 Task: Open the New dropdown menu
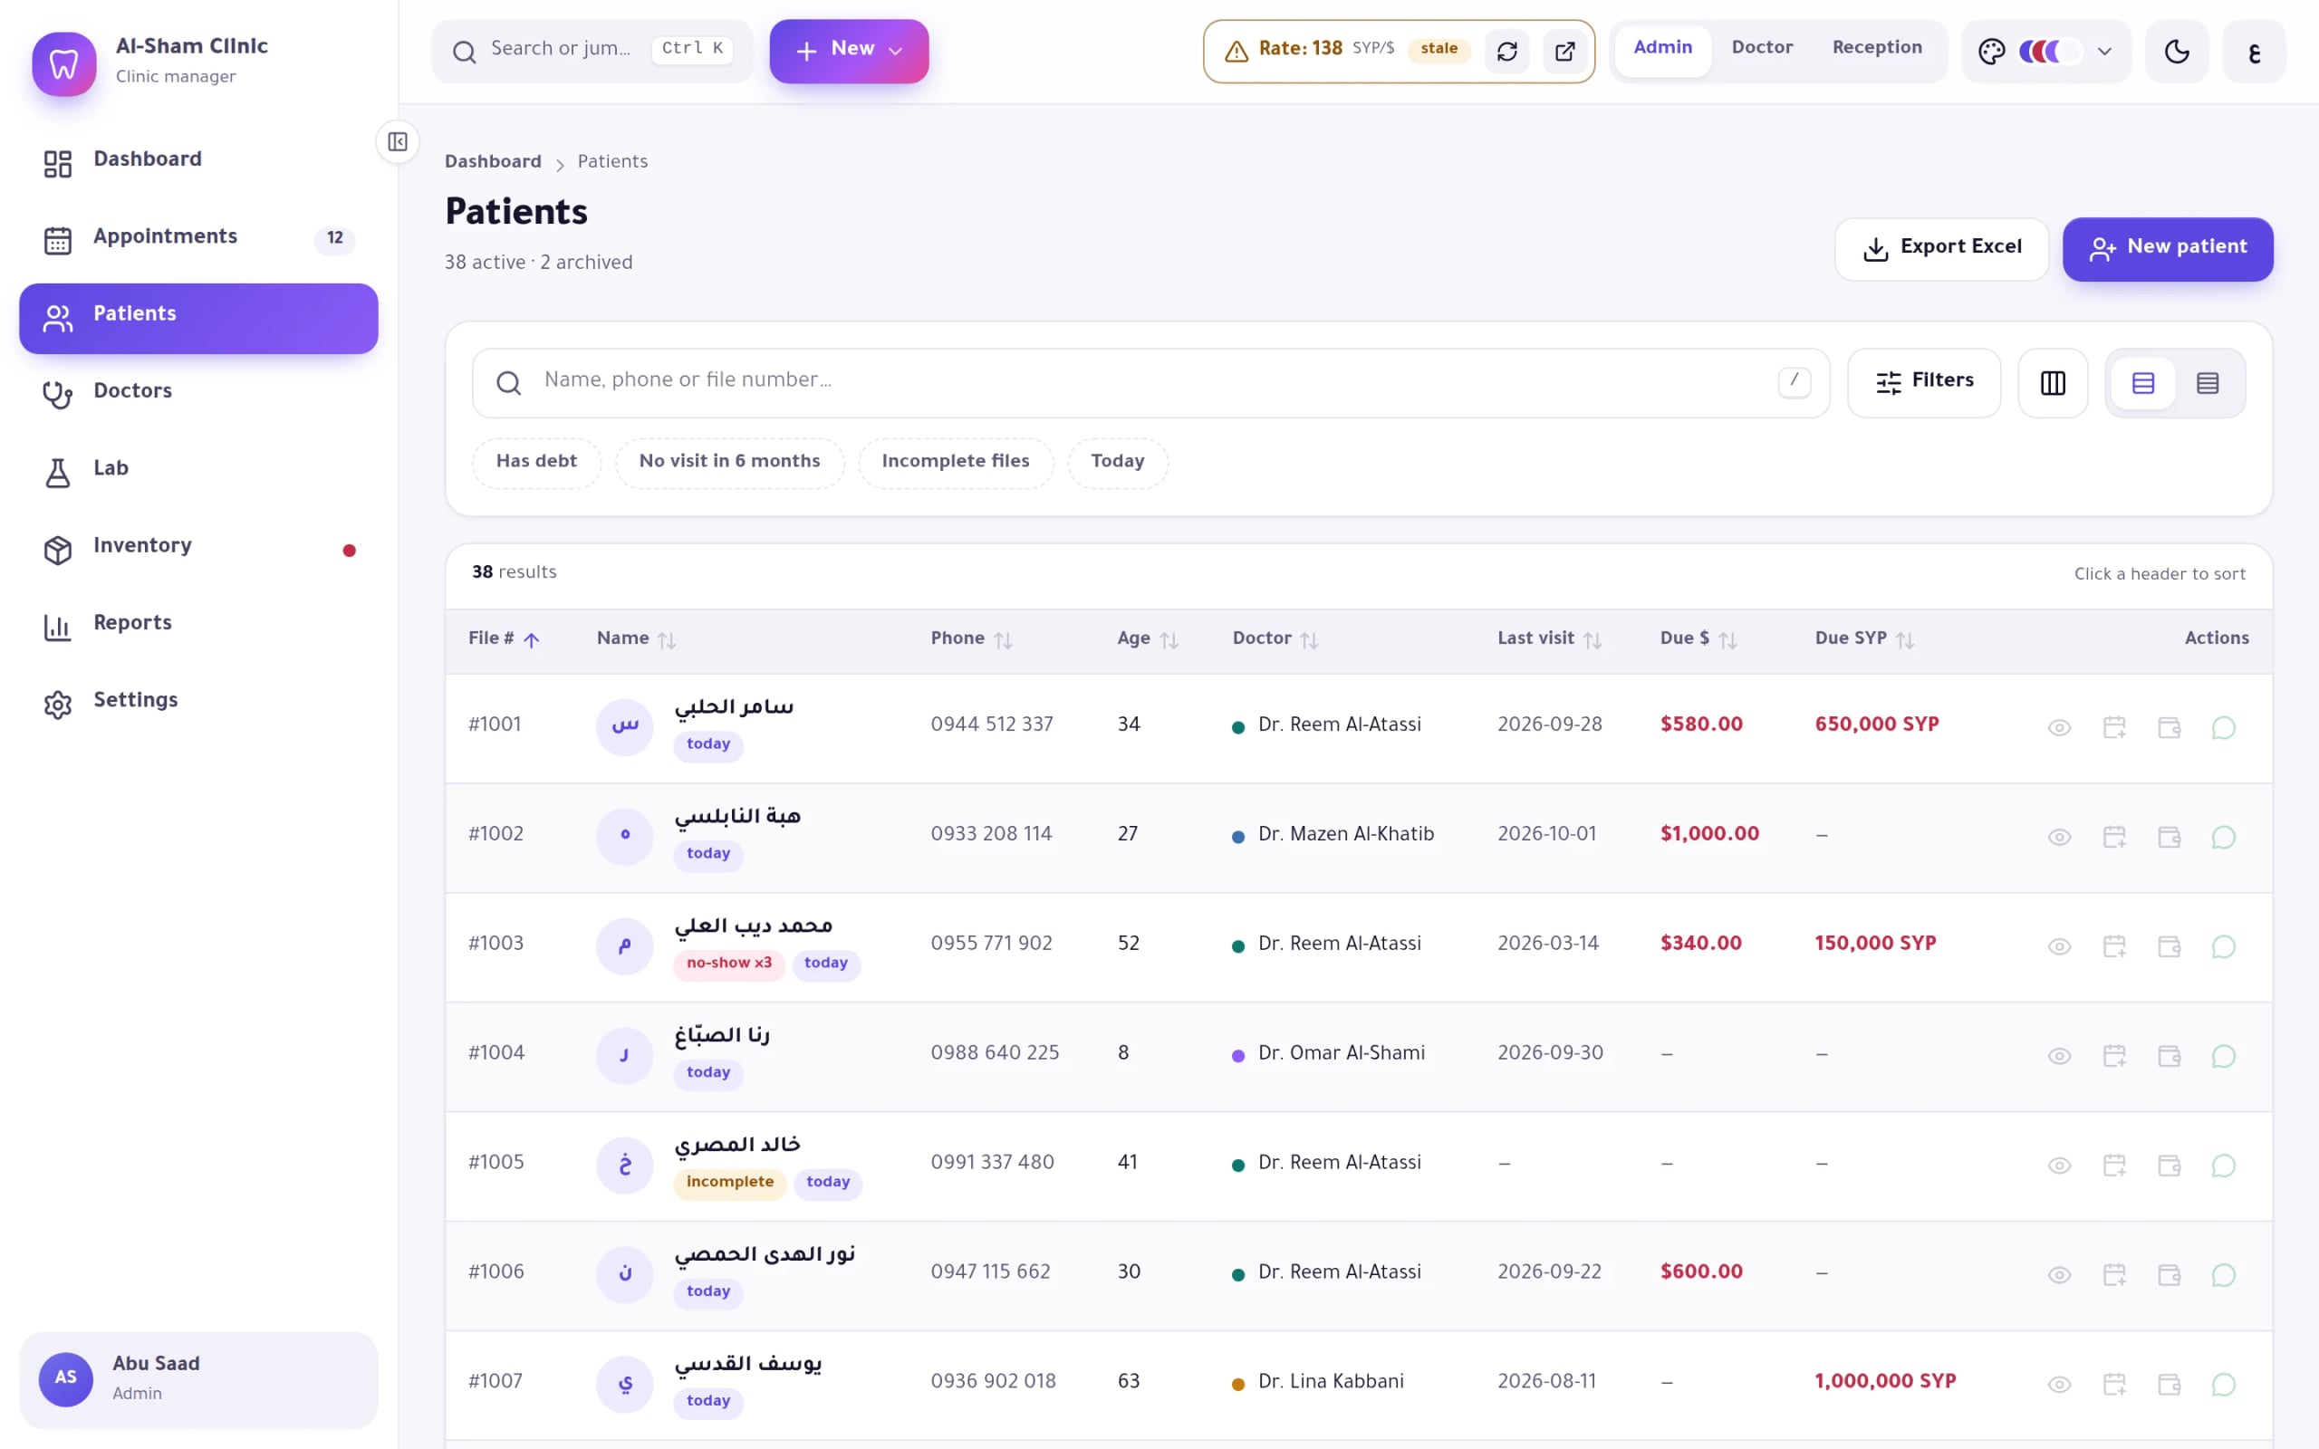pos(849,51)
